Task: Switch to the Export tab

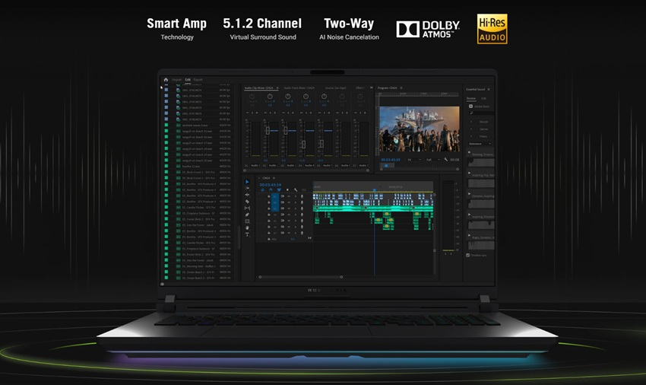Action: point(198,80)
